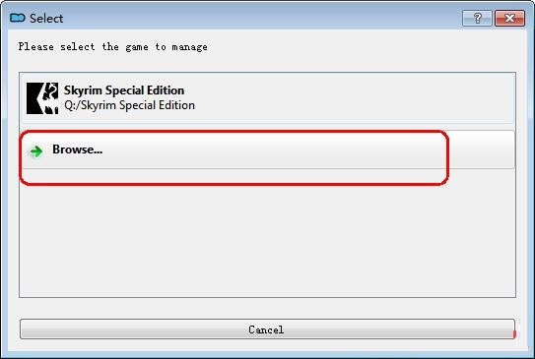The height and width of the screenshot is (359, 535).
Task: Click blank space right of Skyrim entry text
Action: (x=355, y=98)
